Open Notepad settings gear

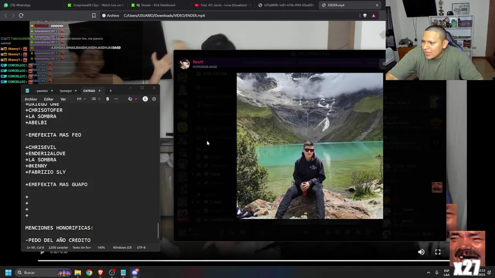[154, 99]
